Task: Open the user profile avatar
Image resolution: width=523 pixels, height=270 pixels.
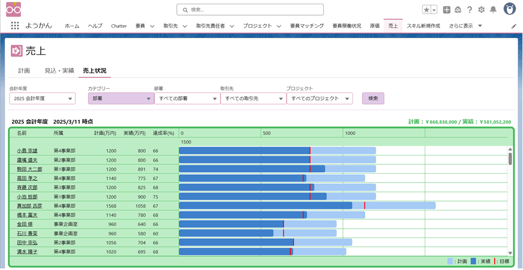Action: coord(509,9)
